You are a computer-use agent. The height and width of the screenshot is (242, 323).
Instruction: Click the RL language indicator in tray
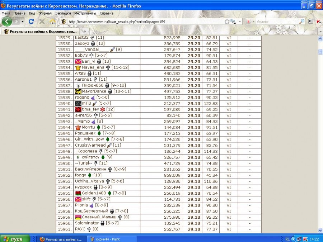(287, 239)
